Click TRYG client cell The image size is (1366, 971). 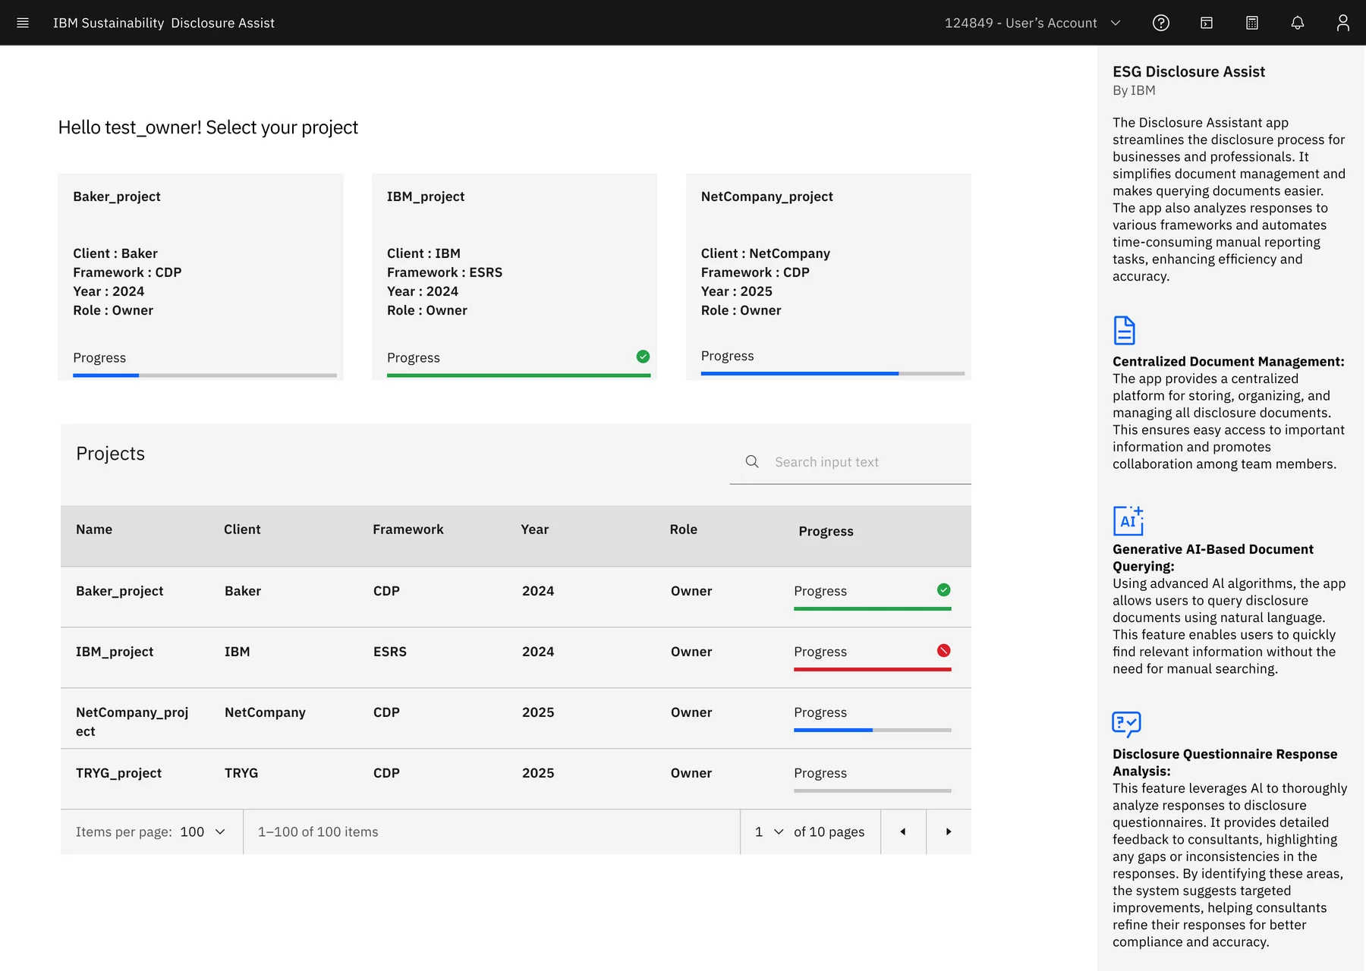pyautogui.click(x=241, y=773)
